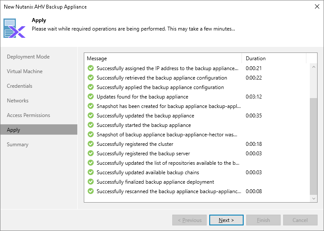Image resolution: width=324 pixels, height=231 pixels.
Task: Click status icon next to 'Successfully registered the cluster'
Action: coord(91,144)
